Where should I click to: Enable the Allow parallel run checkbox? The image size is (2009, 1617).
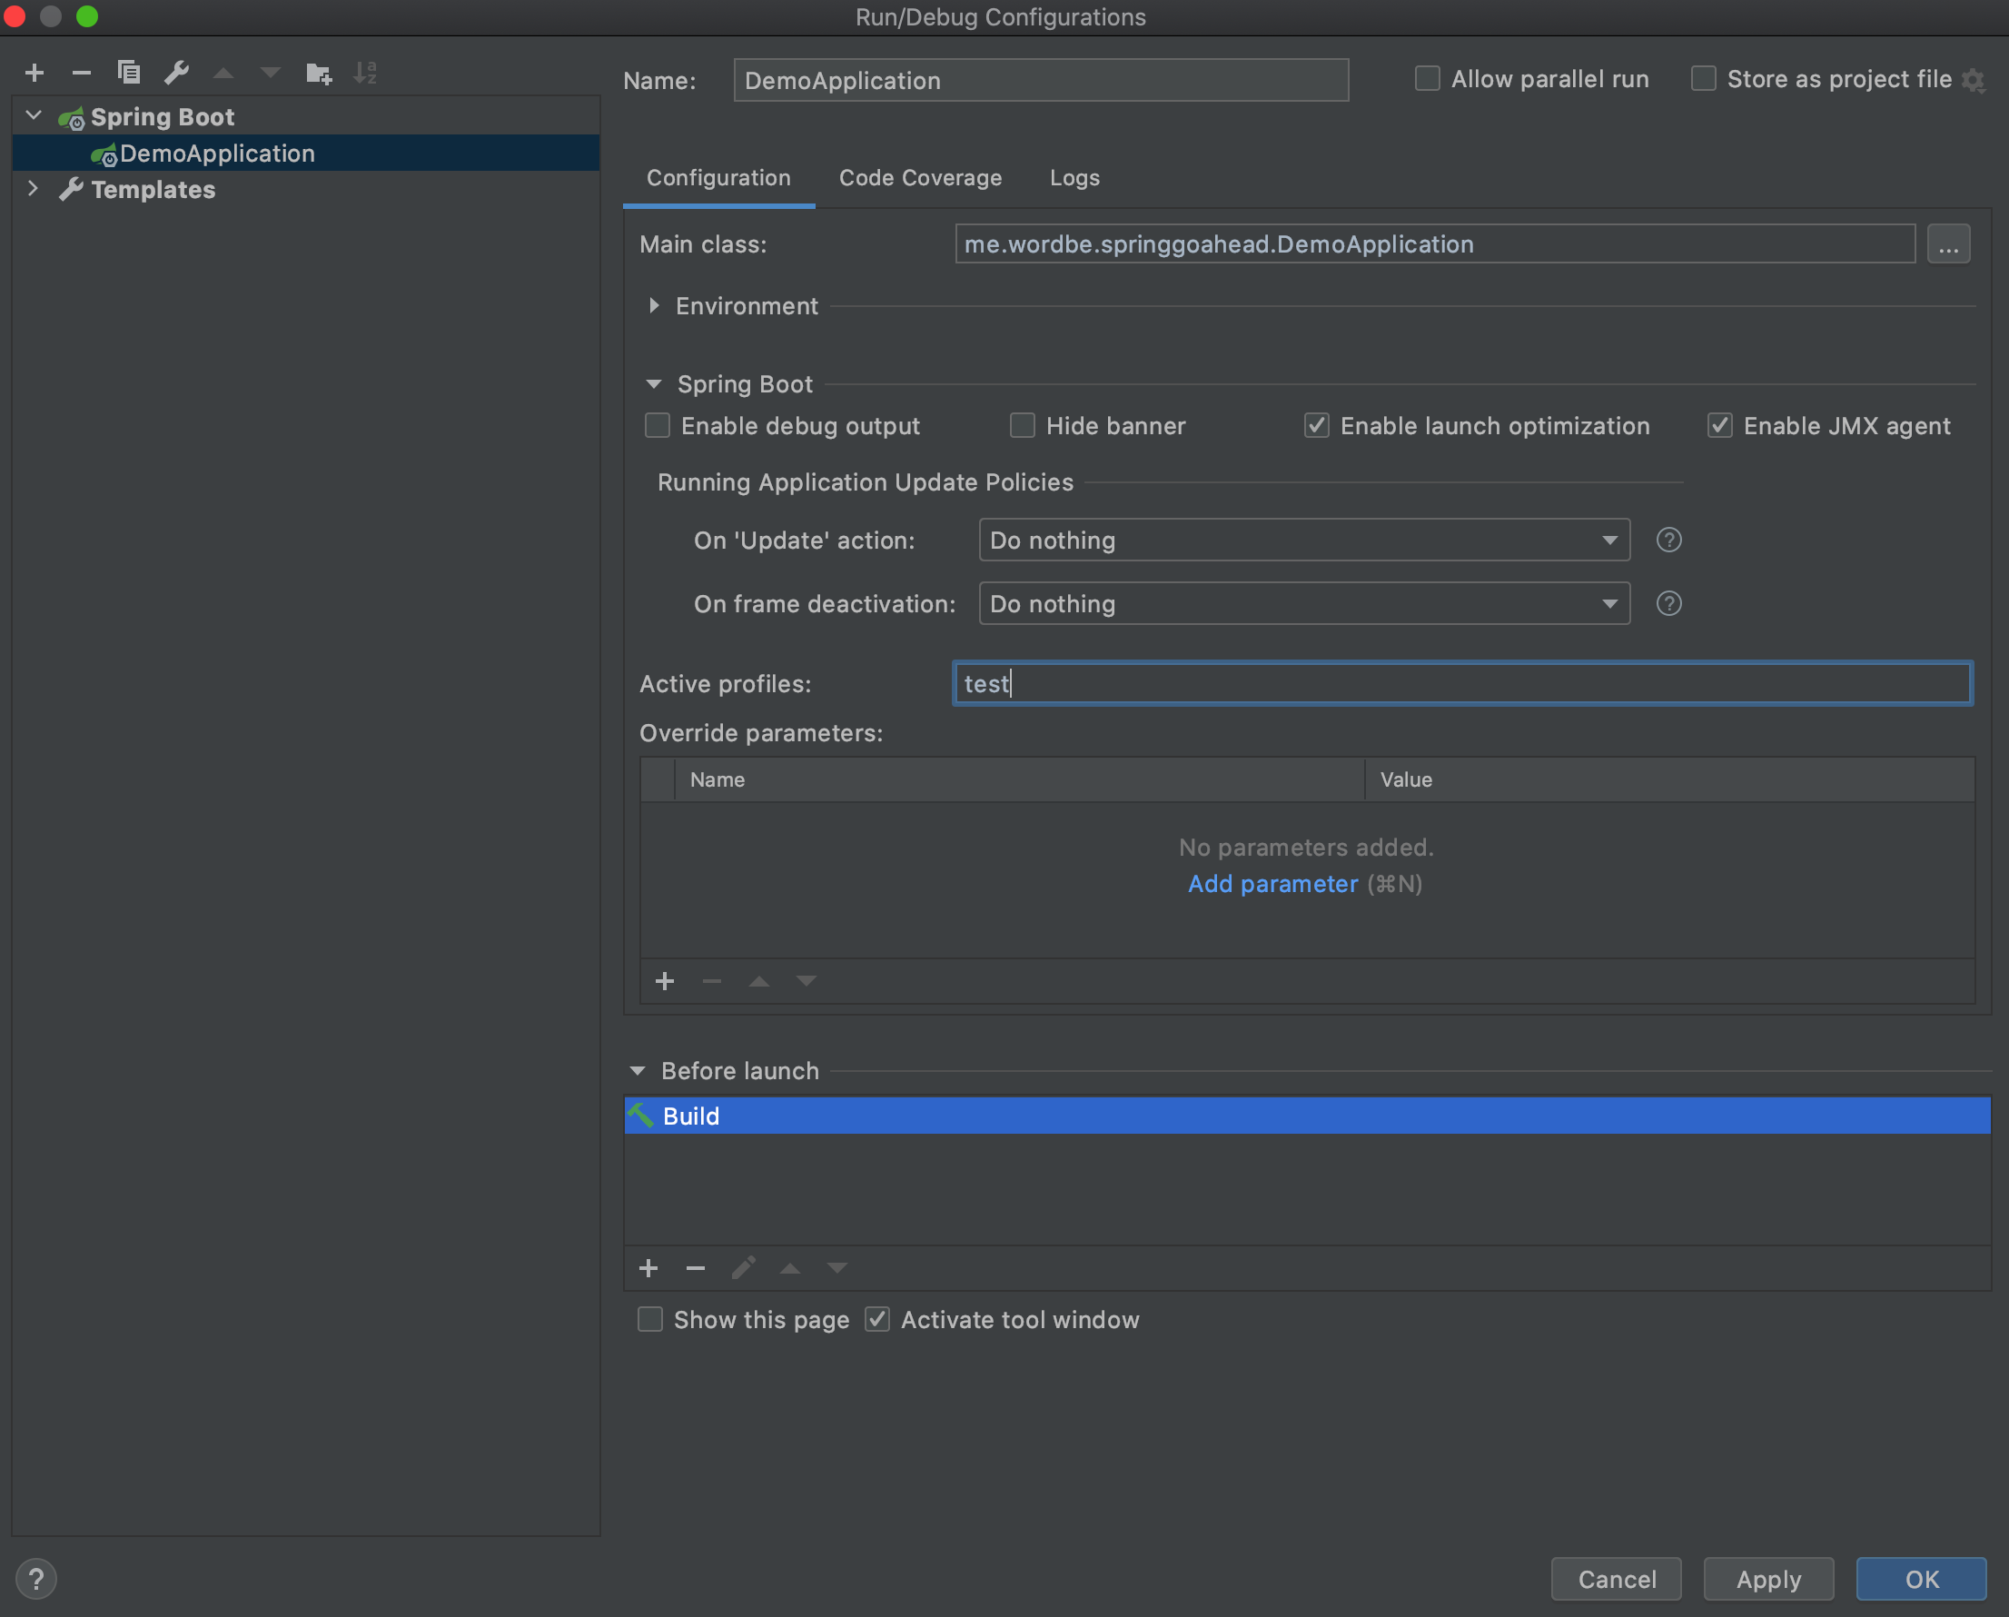point(1427,79)
